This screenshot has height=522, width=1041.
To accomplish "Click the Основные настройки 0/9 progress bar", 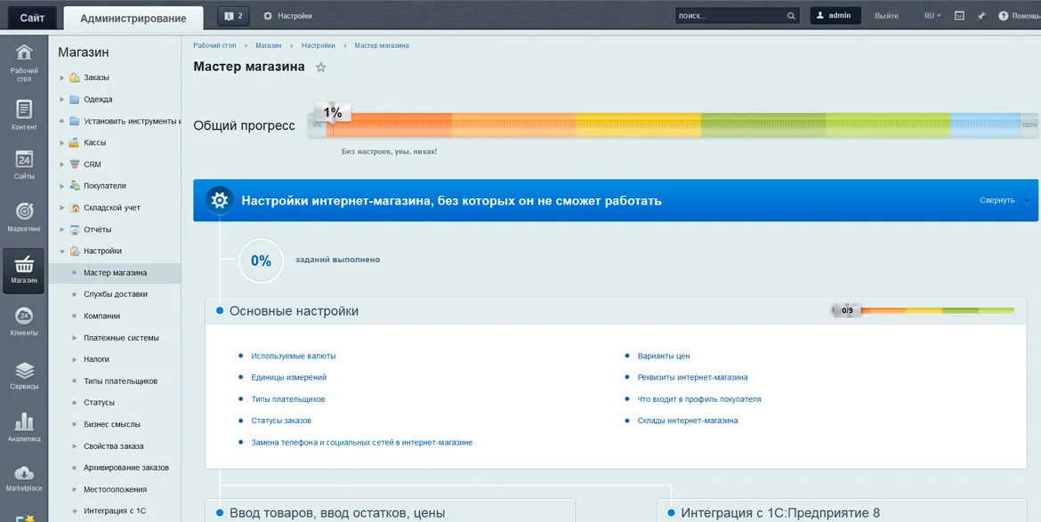I will (923, 310).
